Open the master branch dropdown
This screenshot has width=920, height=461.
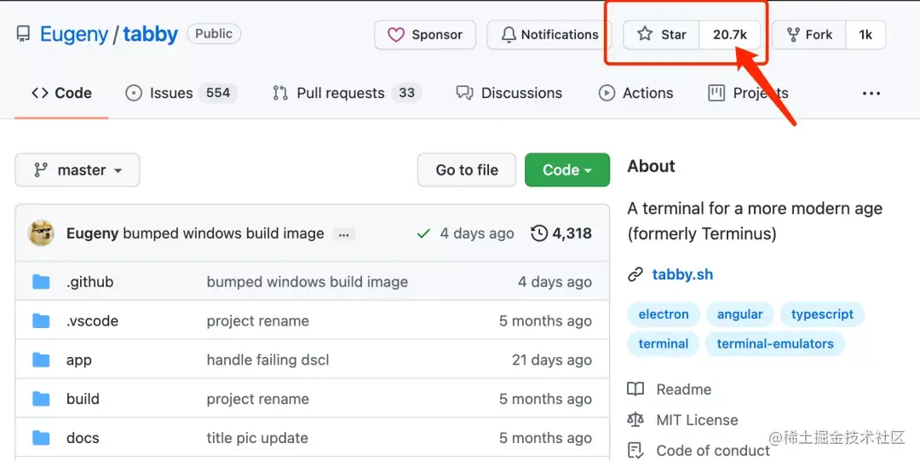point(78,170)
